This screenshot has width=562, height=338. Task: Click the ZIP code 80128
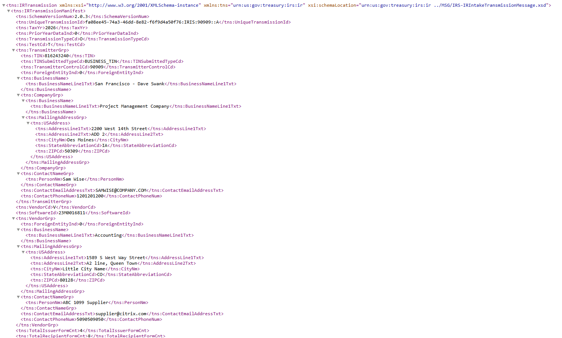point(67,280)
